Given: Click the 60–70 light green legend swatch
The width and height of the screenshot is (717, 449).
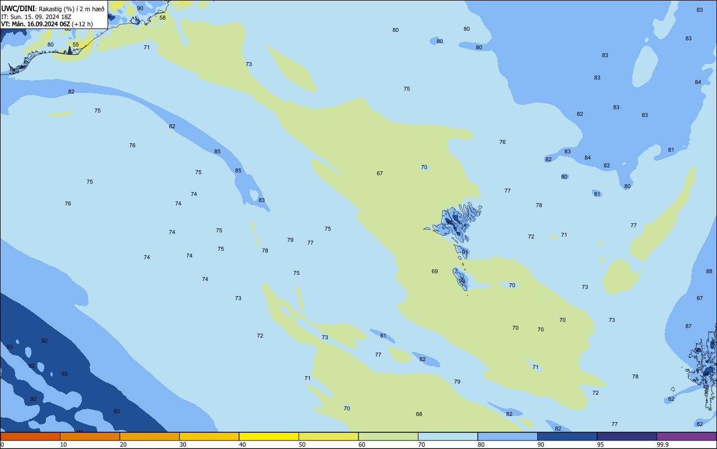Looking at the screenshot, I should 388,436.
